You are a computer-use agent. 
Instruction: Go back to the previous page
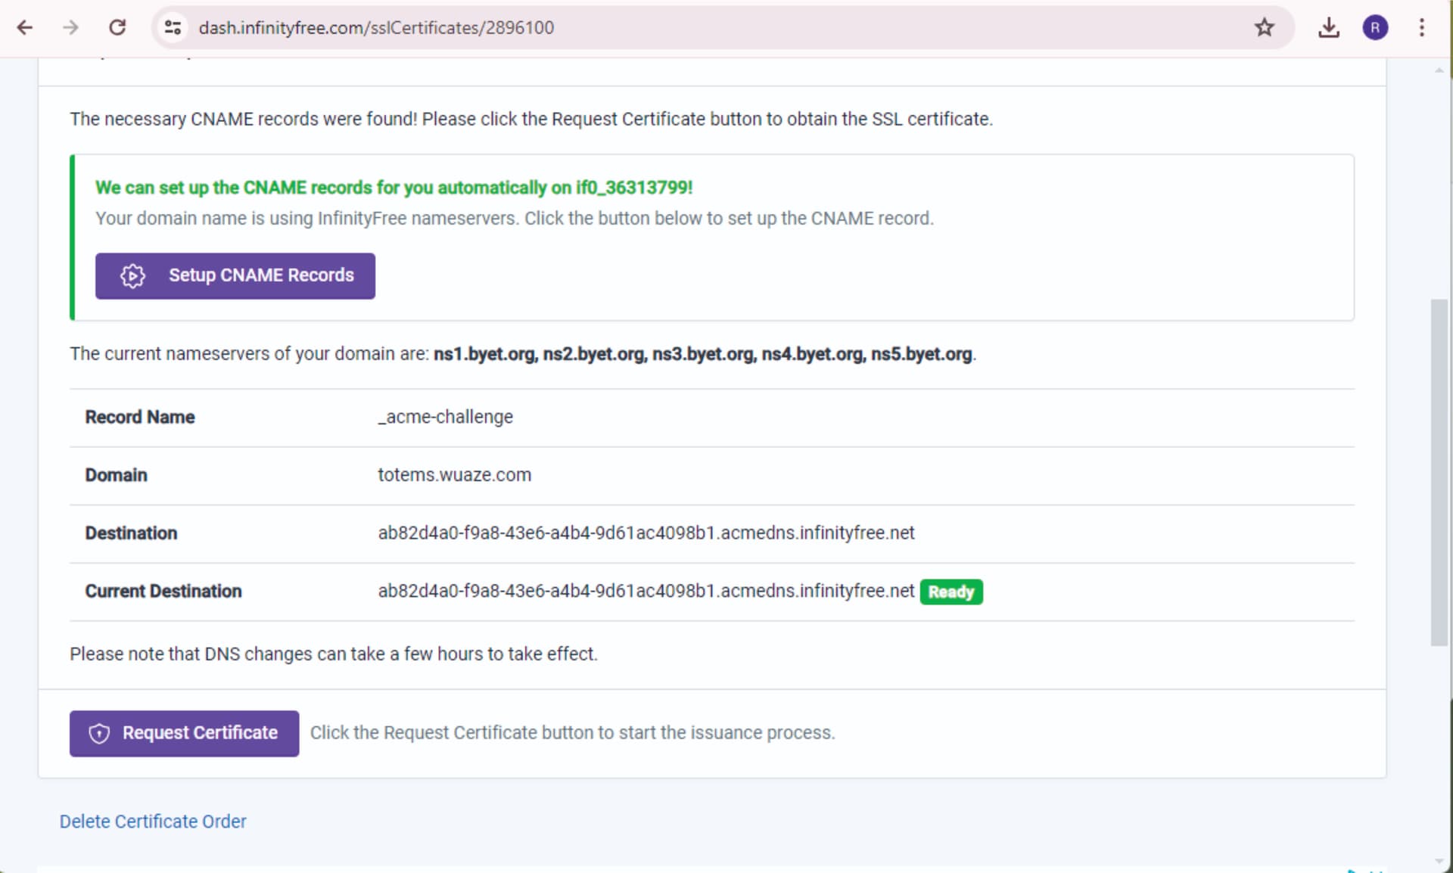tap(25, 28)
